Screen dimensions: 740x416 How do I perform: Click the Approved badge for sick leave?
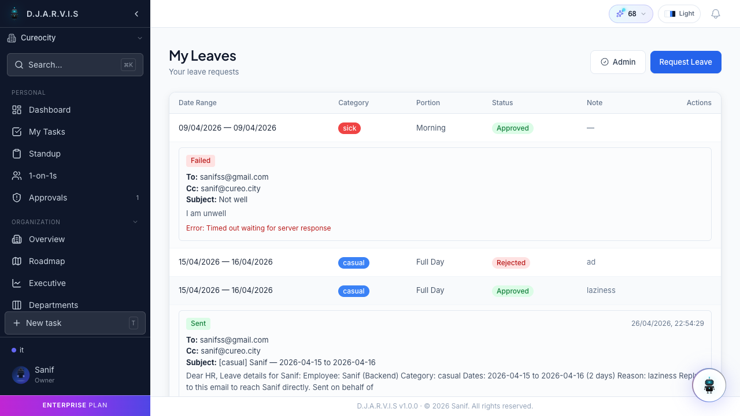coord(513,128)
